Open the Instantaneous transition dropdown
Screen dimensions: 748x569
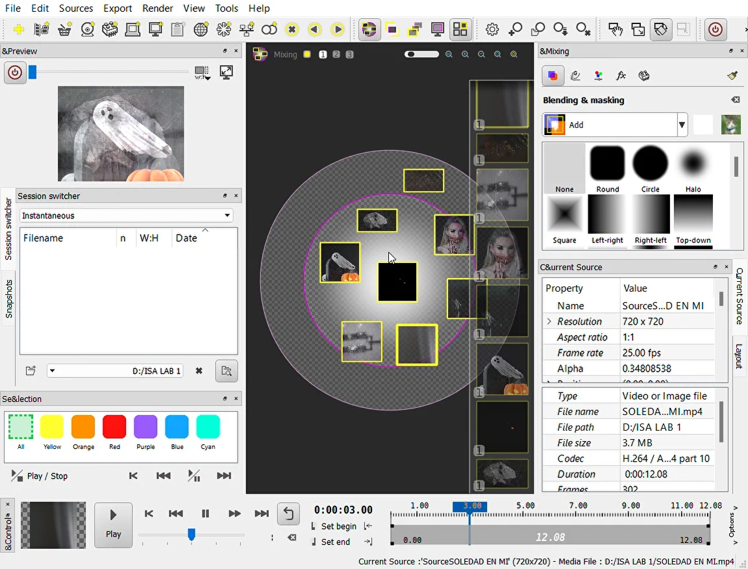[126, 216]
